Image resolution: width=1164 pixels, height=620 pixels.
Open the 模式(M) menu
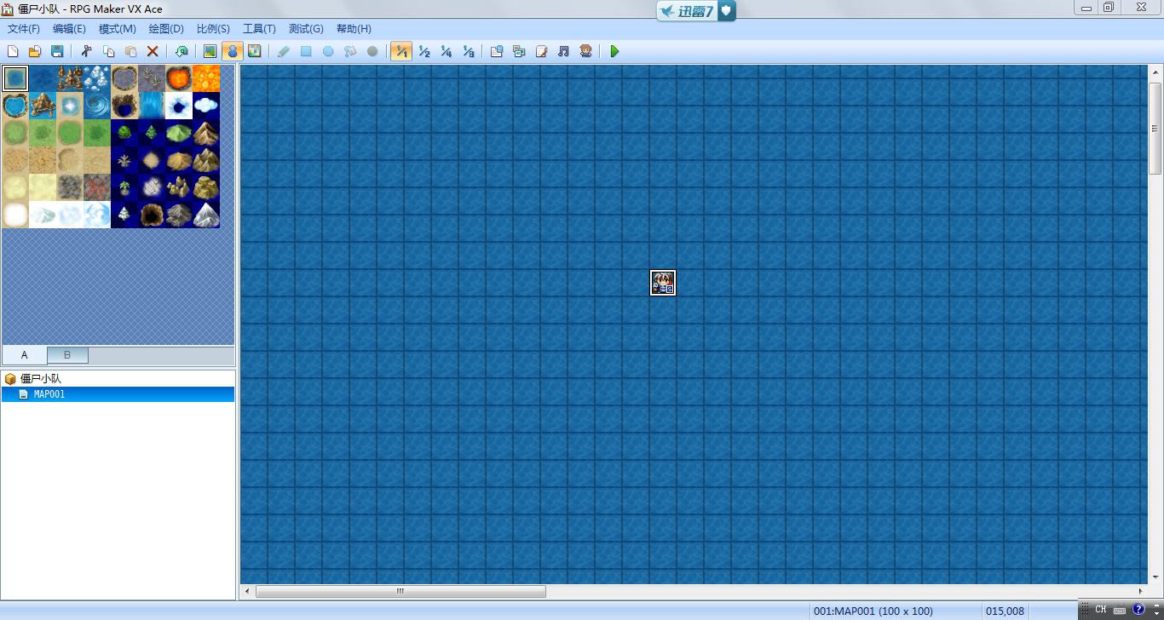pyautogui.click(x=118, y=29)
